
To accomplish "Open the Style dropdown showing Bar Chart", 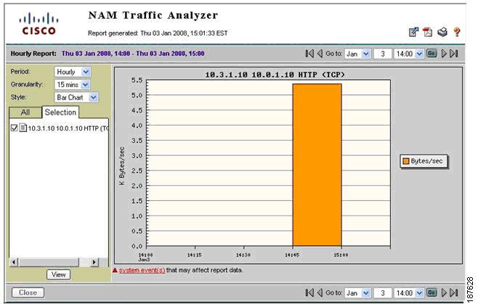I will pos(76,97).
